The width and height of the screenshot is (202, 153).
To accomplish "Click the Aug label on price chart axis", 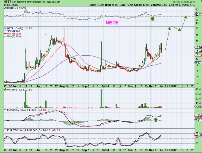I will tap(62, 86).
